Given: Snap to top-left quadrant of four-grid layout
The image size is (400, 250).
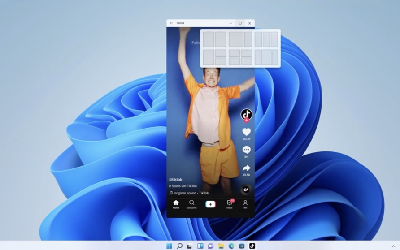Looking at the screenshot, I should click(x=235, y=53).
